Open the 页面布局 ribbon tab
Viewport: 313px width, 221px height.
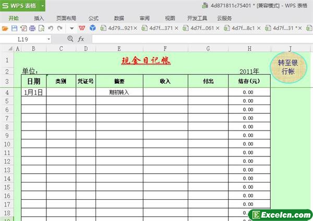tap(66, 17)
